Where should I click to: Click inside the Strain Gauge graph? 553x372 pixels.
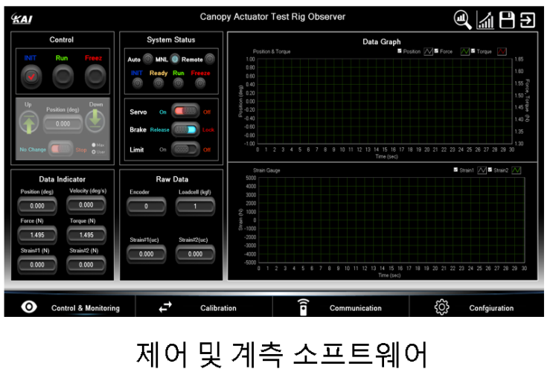point(391,220)
